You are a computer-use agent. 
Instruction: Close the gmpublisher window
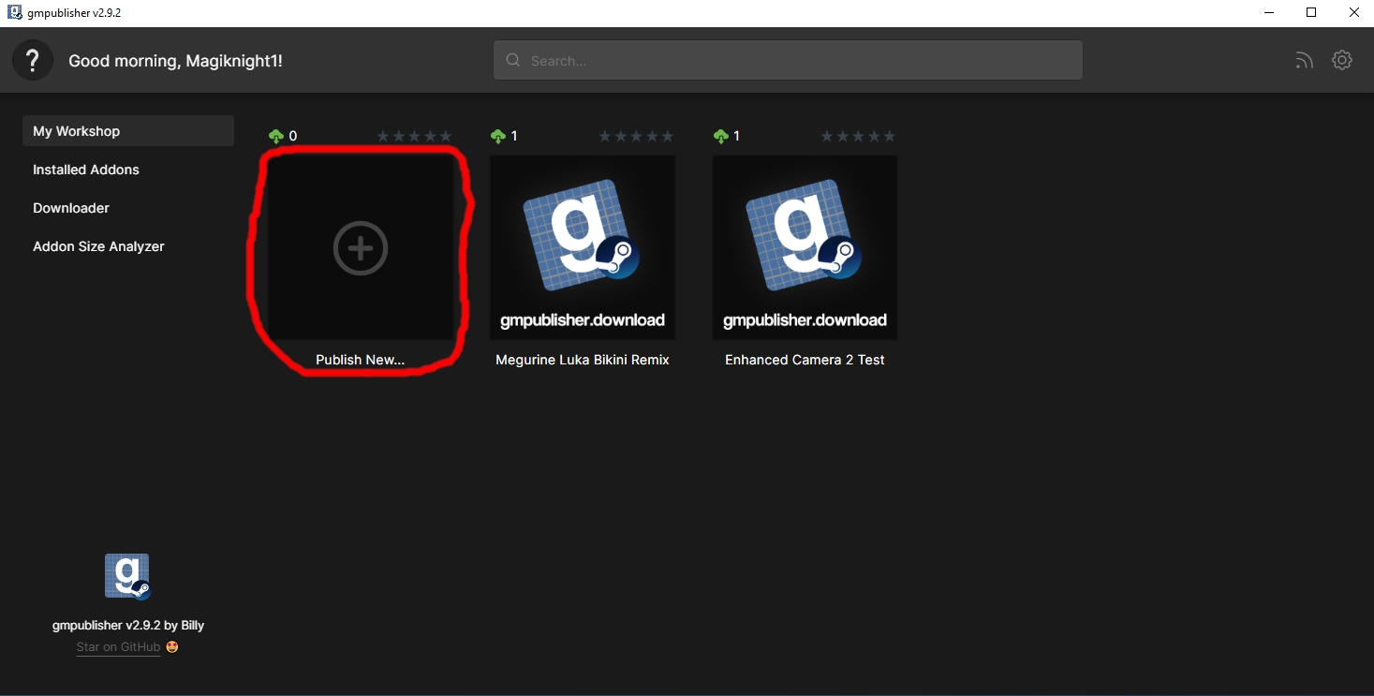[1353, 13]
